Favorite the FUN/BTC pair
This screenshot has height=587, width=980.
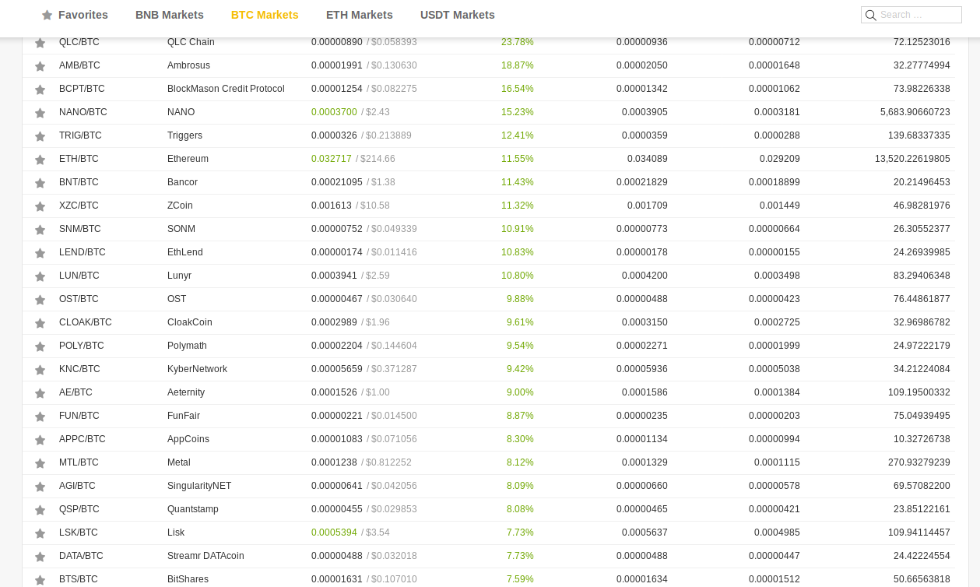[40, 417]
